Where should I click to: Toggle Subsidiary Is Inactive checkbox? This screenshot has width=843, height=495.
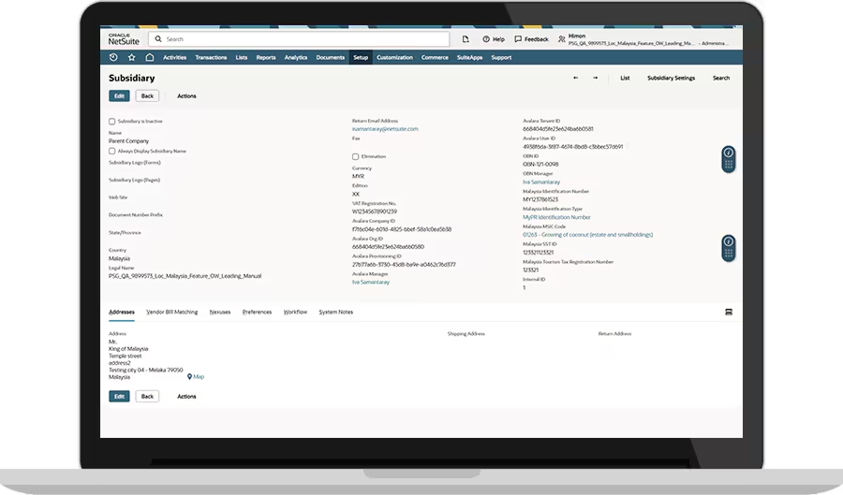pyautogui.click(x=111, y=122)
